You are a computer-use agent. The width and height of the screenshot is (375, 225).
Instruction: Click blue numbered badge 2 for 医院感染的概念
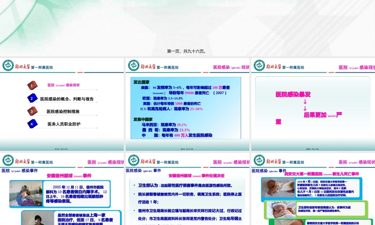(x=32, y=99)
